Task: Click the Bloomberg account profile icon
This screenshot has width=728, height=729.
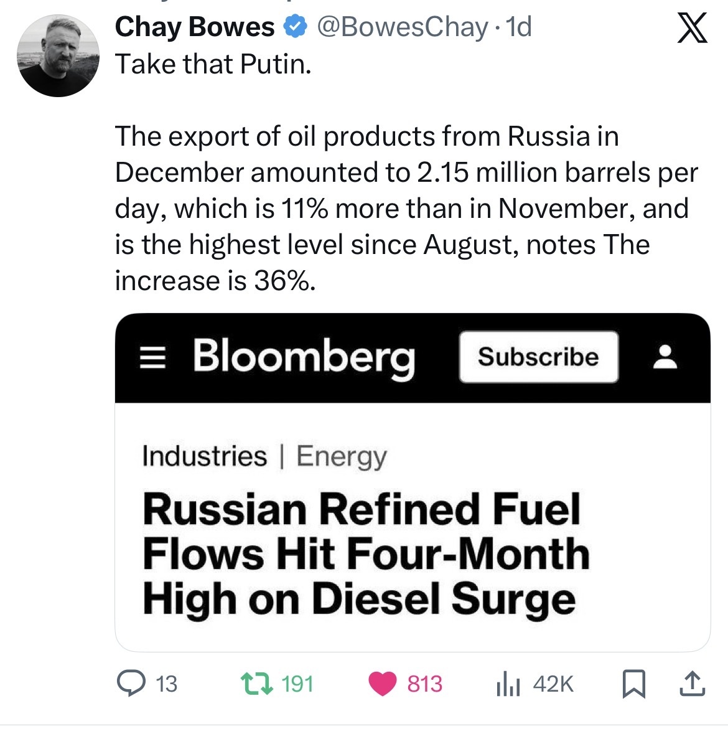Action: [665, 357]
